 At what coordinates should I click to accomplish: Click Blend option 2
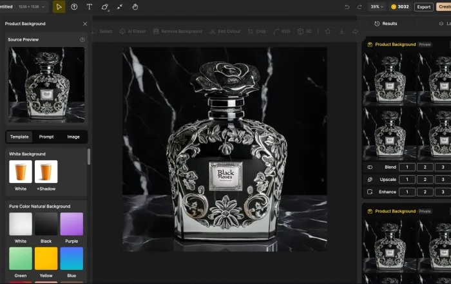click(425, 167)
